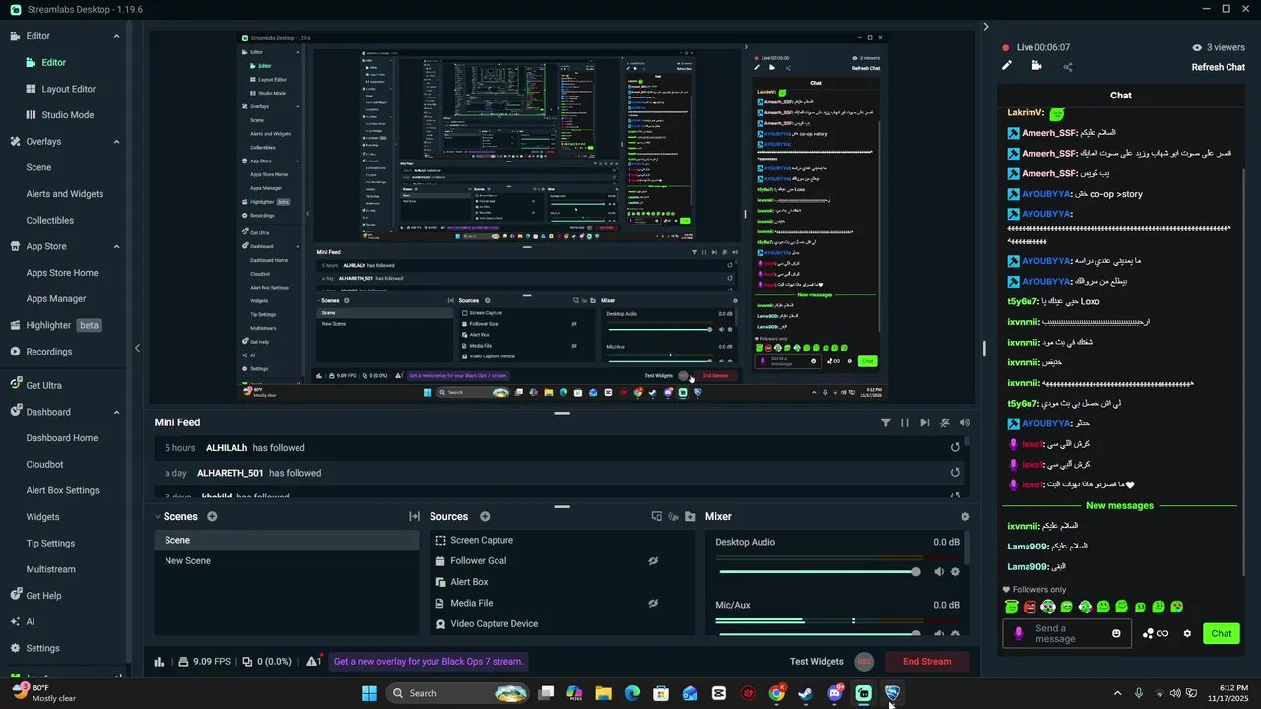Click the green Chat send button

[x=1222, y=633]
